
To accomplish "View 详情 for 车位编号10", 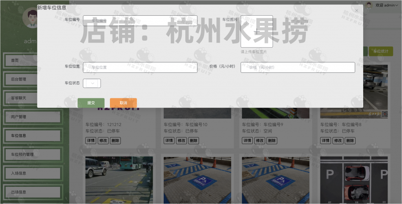I will point(169,141).
